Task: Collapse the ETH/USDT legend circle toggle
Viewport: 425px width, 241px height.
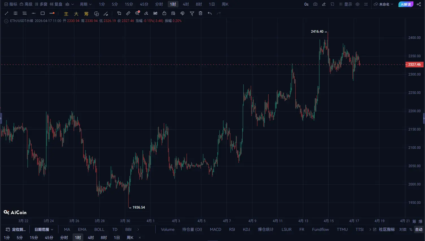Action: point(6,21)
